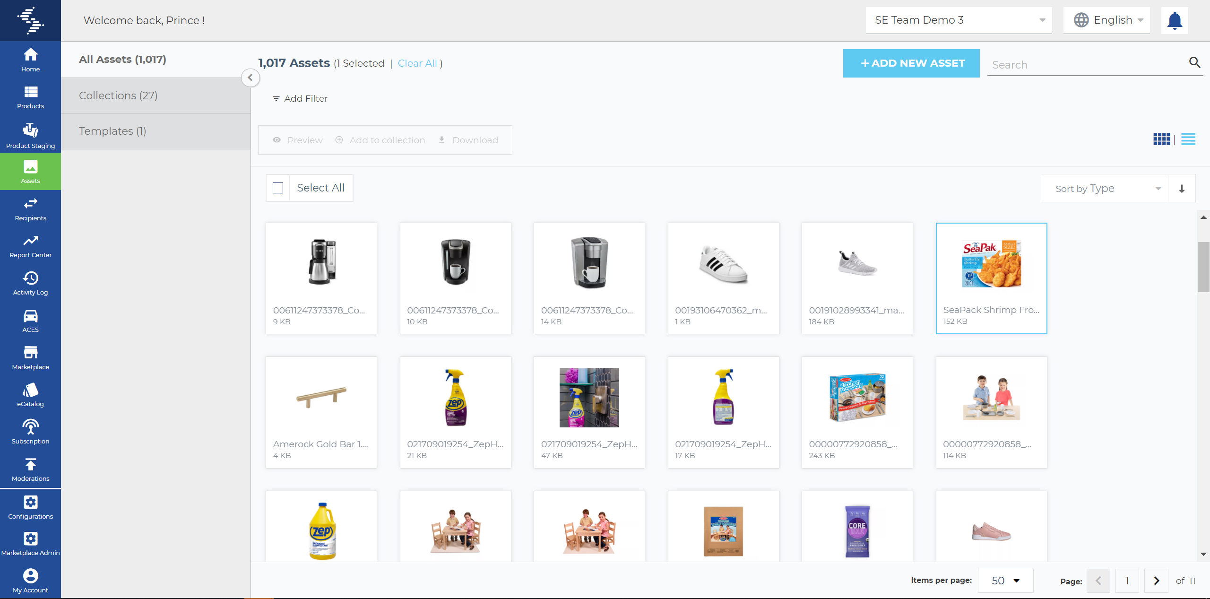Click the notification bell icon
This screenshot has height=599, width=1210.
tap(1174, 21)
